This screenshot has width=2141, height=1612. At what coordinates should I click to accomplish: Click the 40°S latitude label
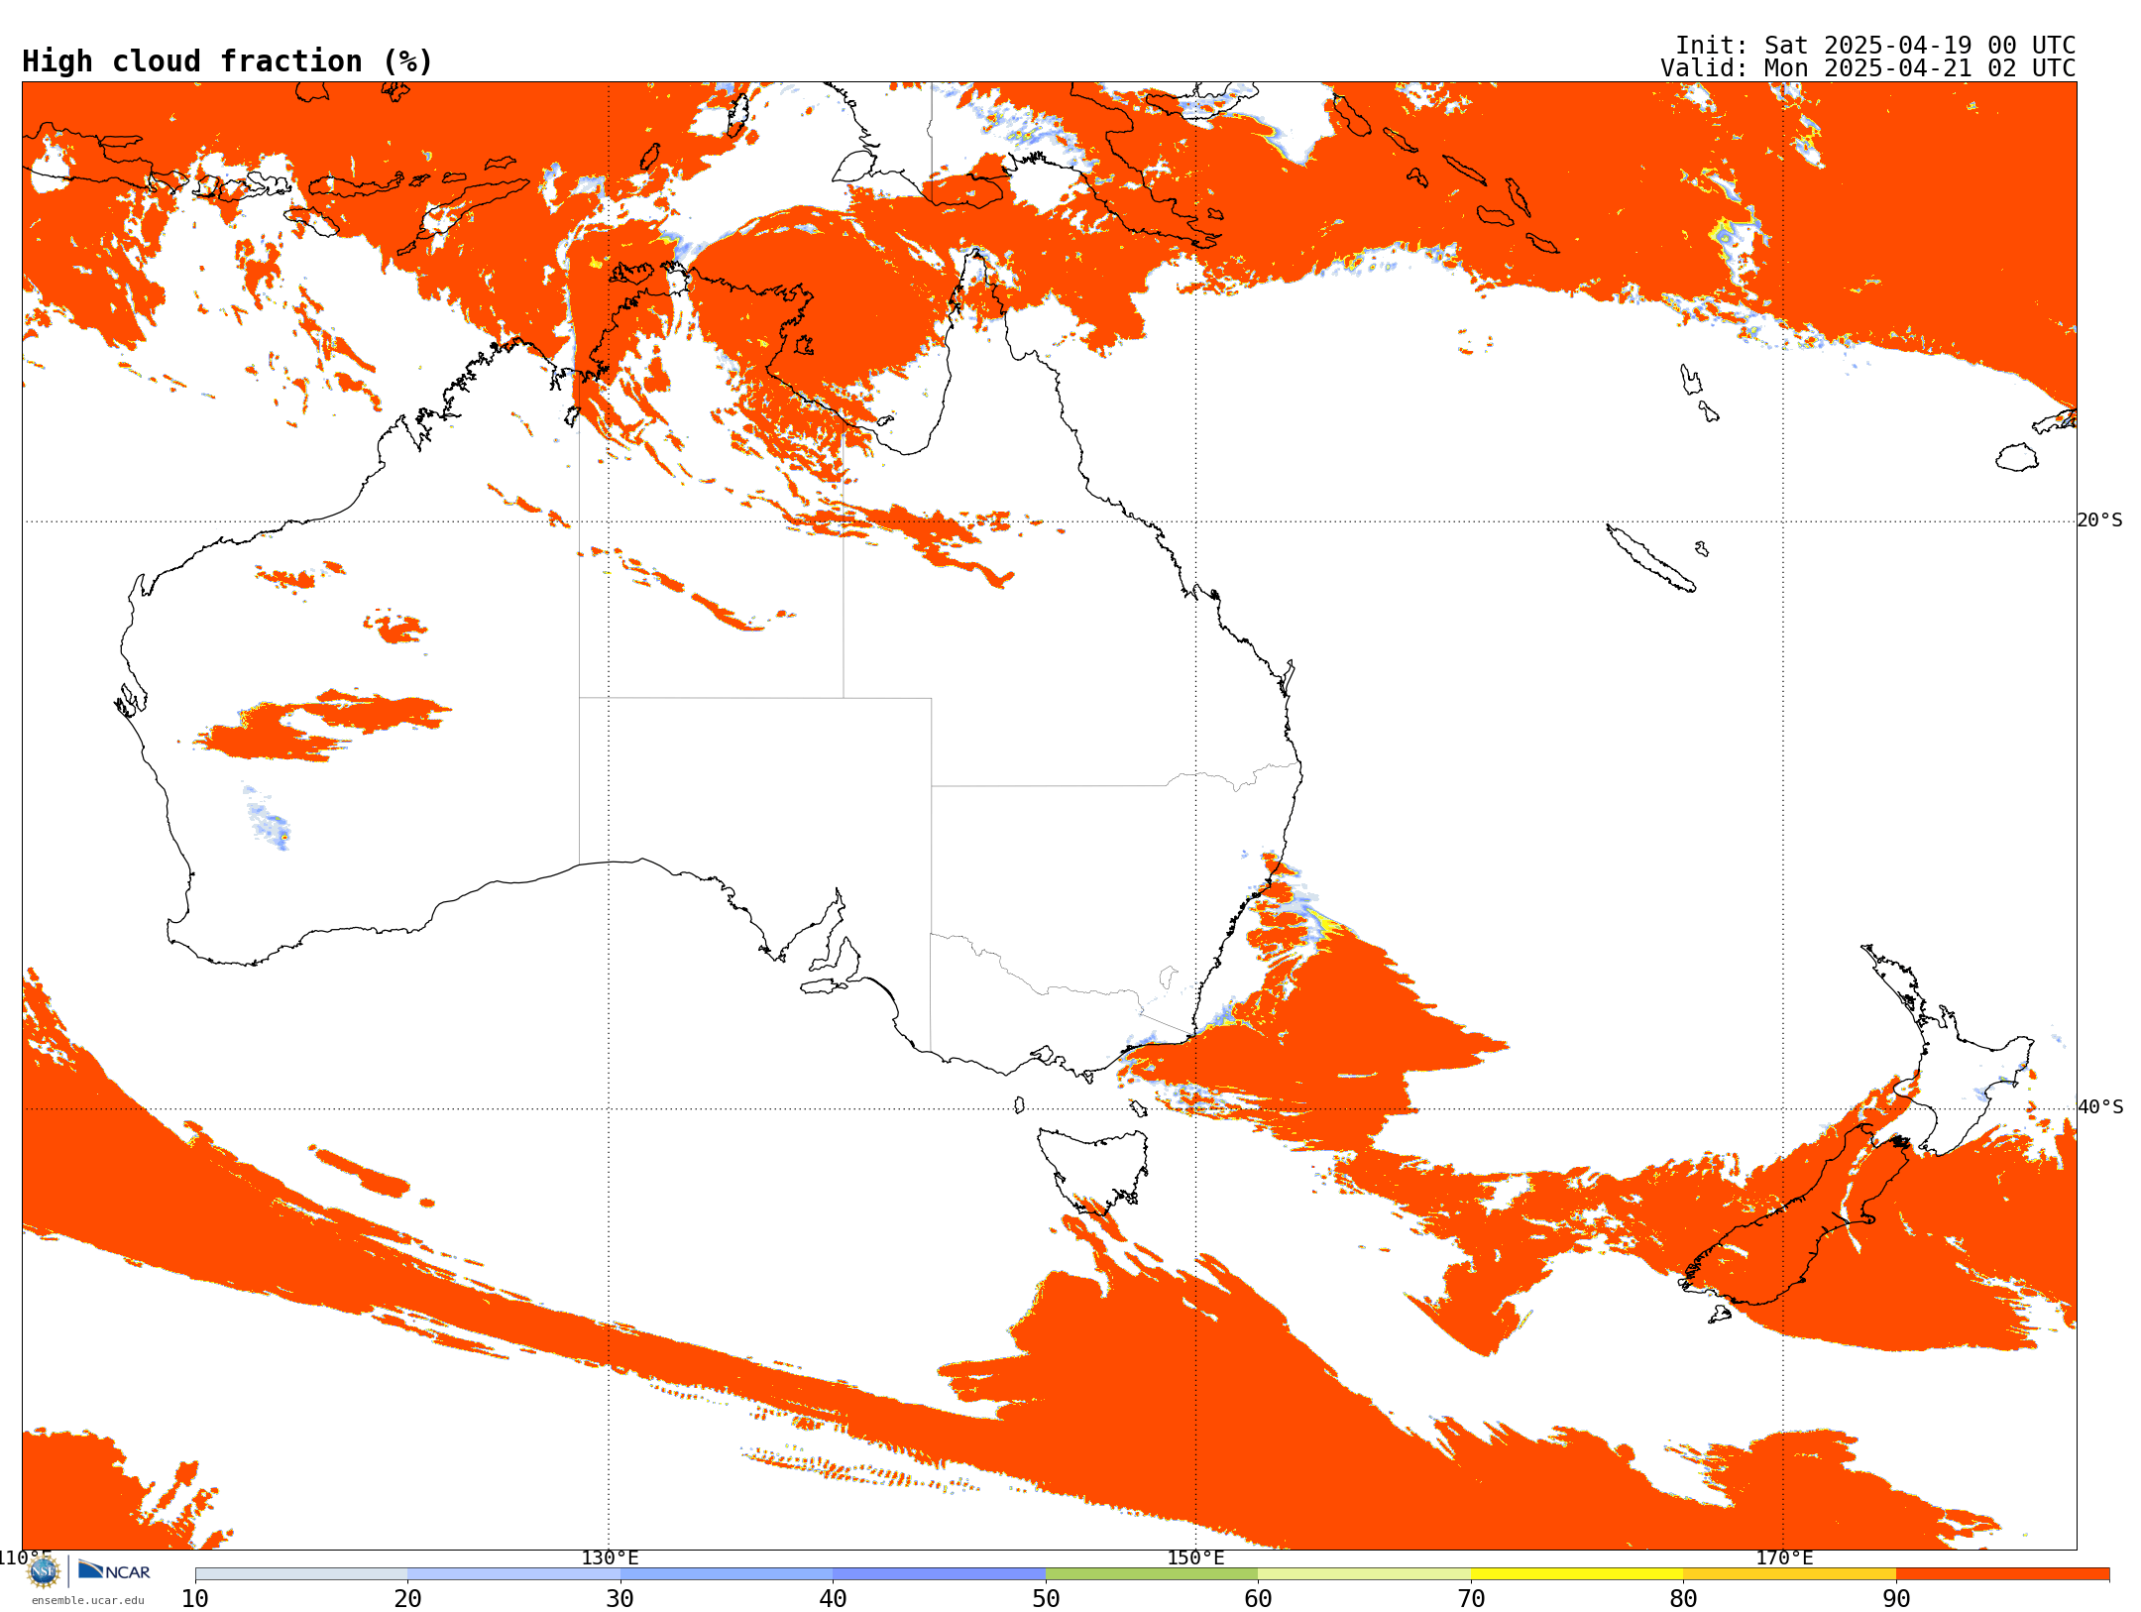click(2099, 1107)
